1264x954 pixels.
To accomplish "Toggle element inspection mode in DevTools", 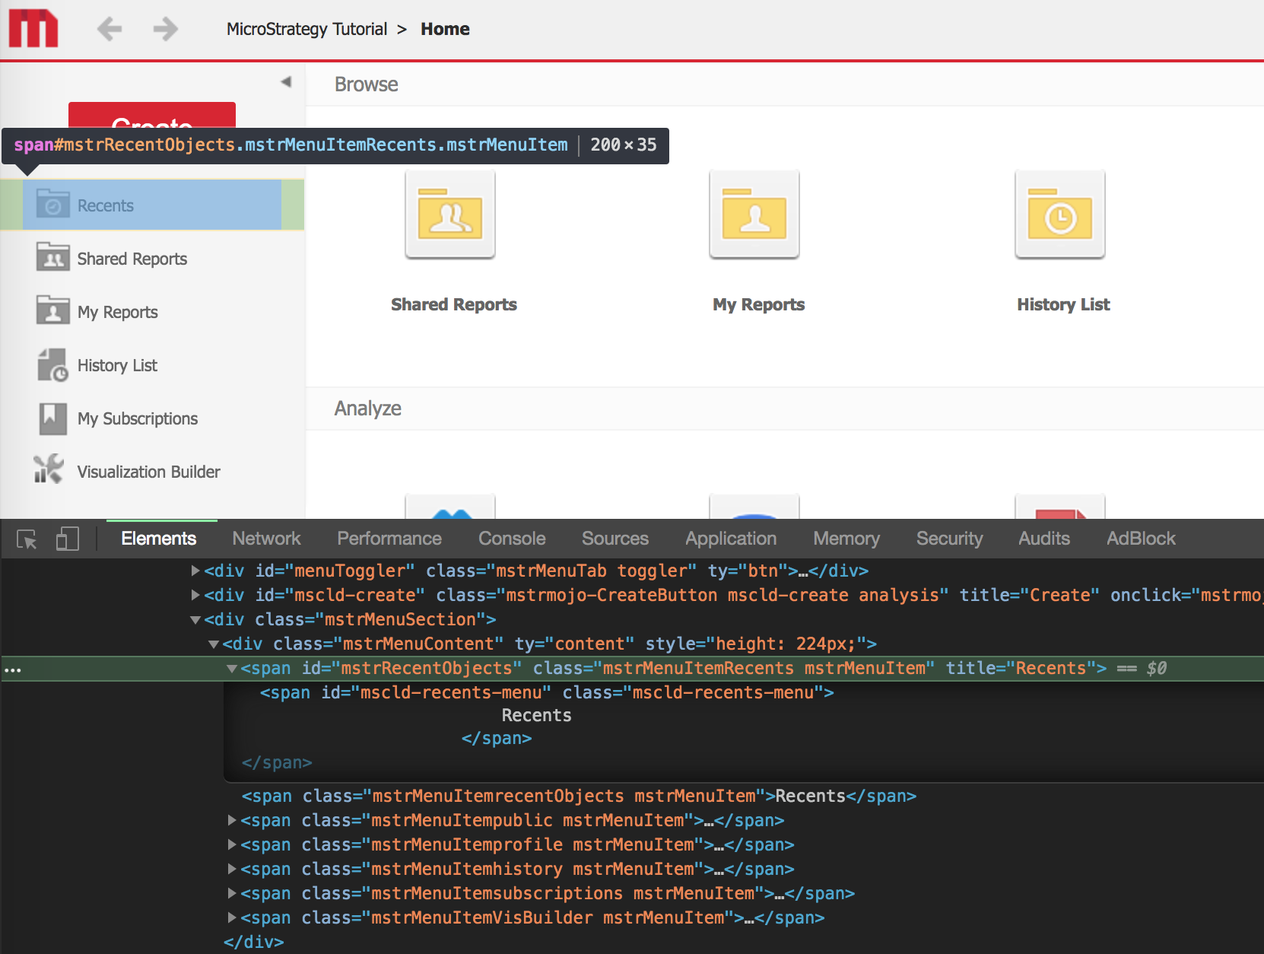I will click(x=27, y=539).
